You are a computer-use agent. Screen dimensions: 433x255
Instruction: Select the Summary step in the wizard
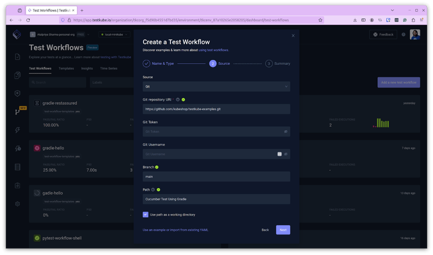click(278, 63)
